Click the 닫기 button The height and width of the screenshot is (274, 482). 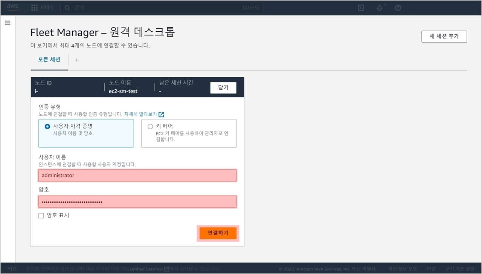(x=223, y=87)
